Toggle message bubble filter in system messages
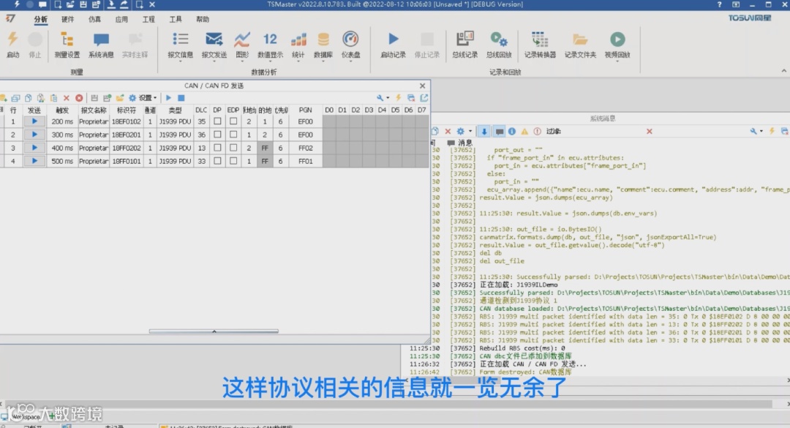The height and width of the screenshot is (428, 790). coord(500,131)
